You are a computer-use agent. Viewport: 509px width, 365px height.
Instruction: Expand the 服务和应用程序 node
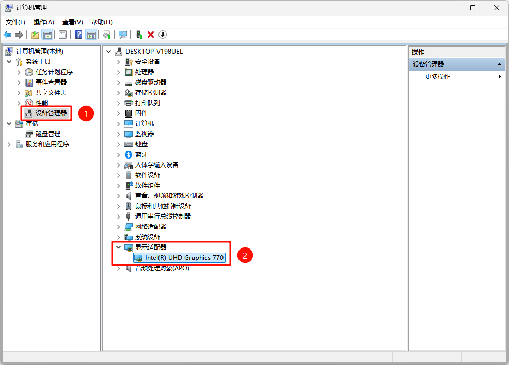tap(9, 144)
